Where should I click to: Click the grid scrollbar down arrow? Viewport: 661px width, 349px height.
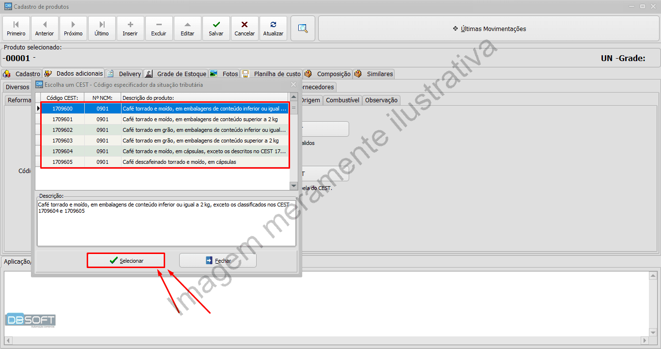pyautogui.click(x=293, y=185)
